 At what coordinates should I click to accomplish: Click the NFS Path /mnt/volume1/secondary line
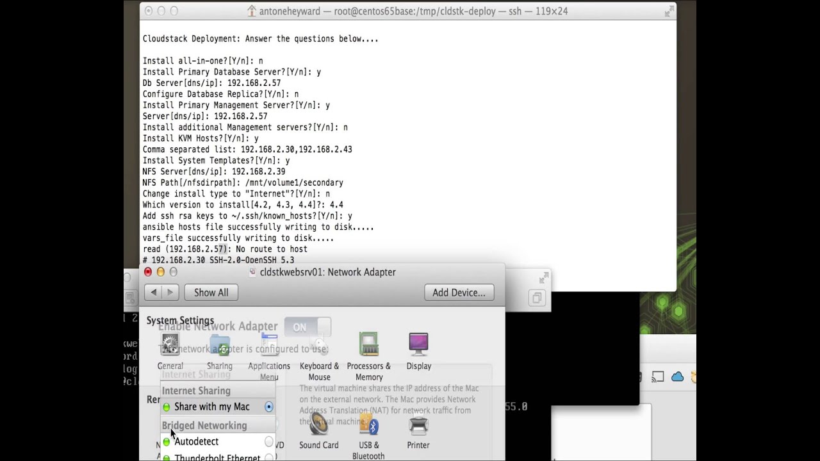click(x=243, y=182)
